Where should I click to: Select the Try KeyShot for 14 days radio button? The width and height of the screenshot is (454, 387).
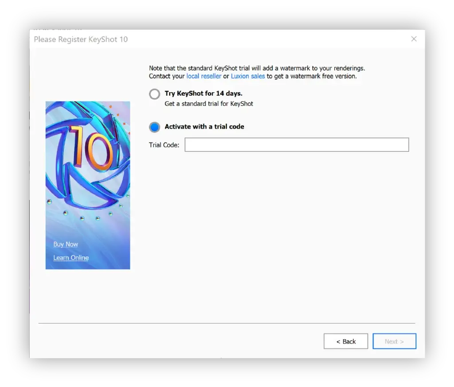coord(154,94)
